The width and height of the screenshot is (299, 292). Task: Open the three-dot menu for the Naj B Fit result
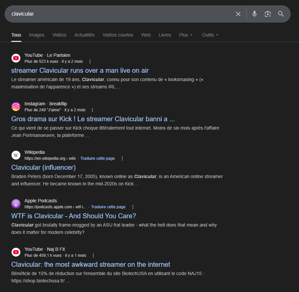click(x=93, y=255)
